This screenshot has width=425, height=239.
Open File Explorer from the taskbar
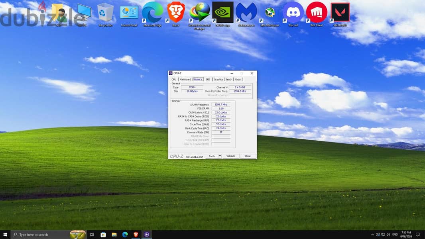[114, 234]
